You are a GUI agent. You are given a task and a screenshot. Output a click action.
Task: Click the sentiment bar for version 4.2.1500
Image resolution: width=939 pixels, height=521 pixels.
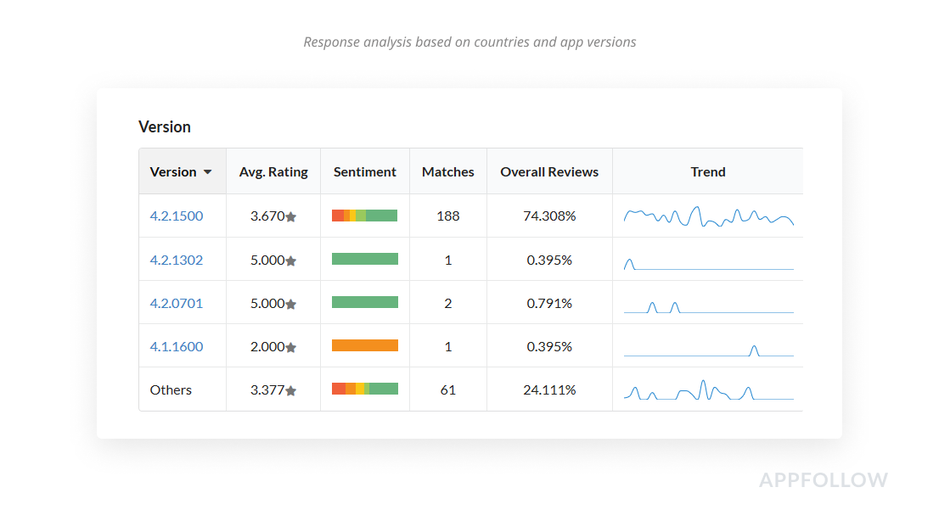[365, 216]
